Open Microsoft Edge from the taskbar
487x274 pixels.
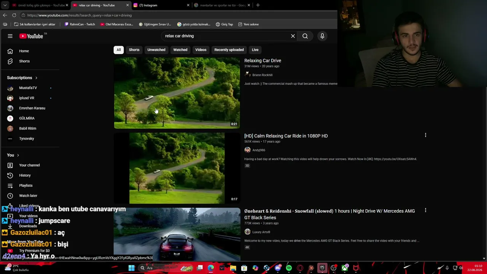tap(211, 268)
